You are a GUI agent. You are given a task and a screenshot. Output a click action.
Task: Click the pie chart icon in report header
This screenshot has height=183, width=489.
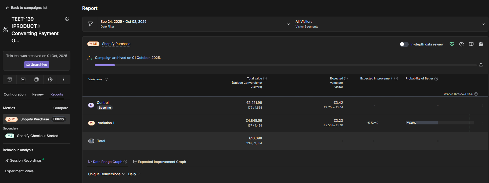(x=462, y=44)
